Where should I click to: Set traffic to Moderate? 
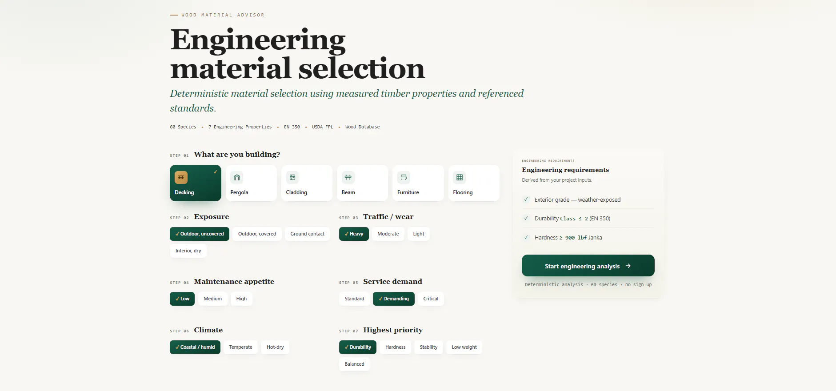click(x=388, y=234)
